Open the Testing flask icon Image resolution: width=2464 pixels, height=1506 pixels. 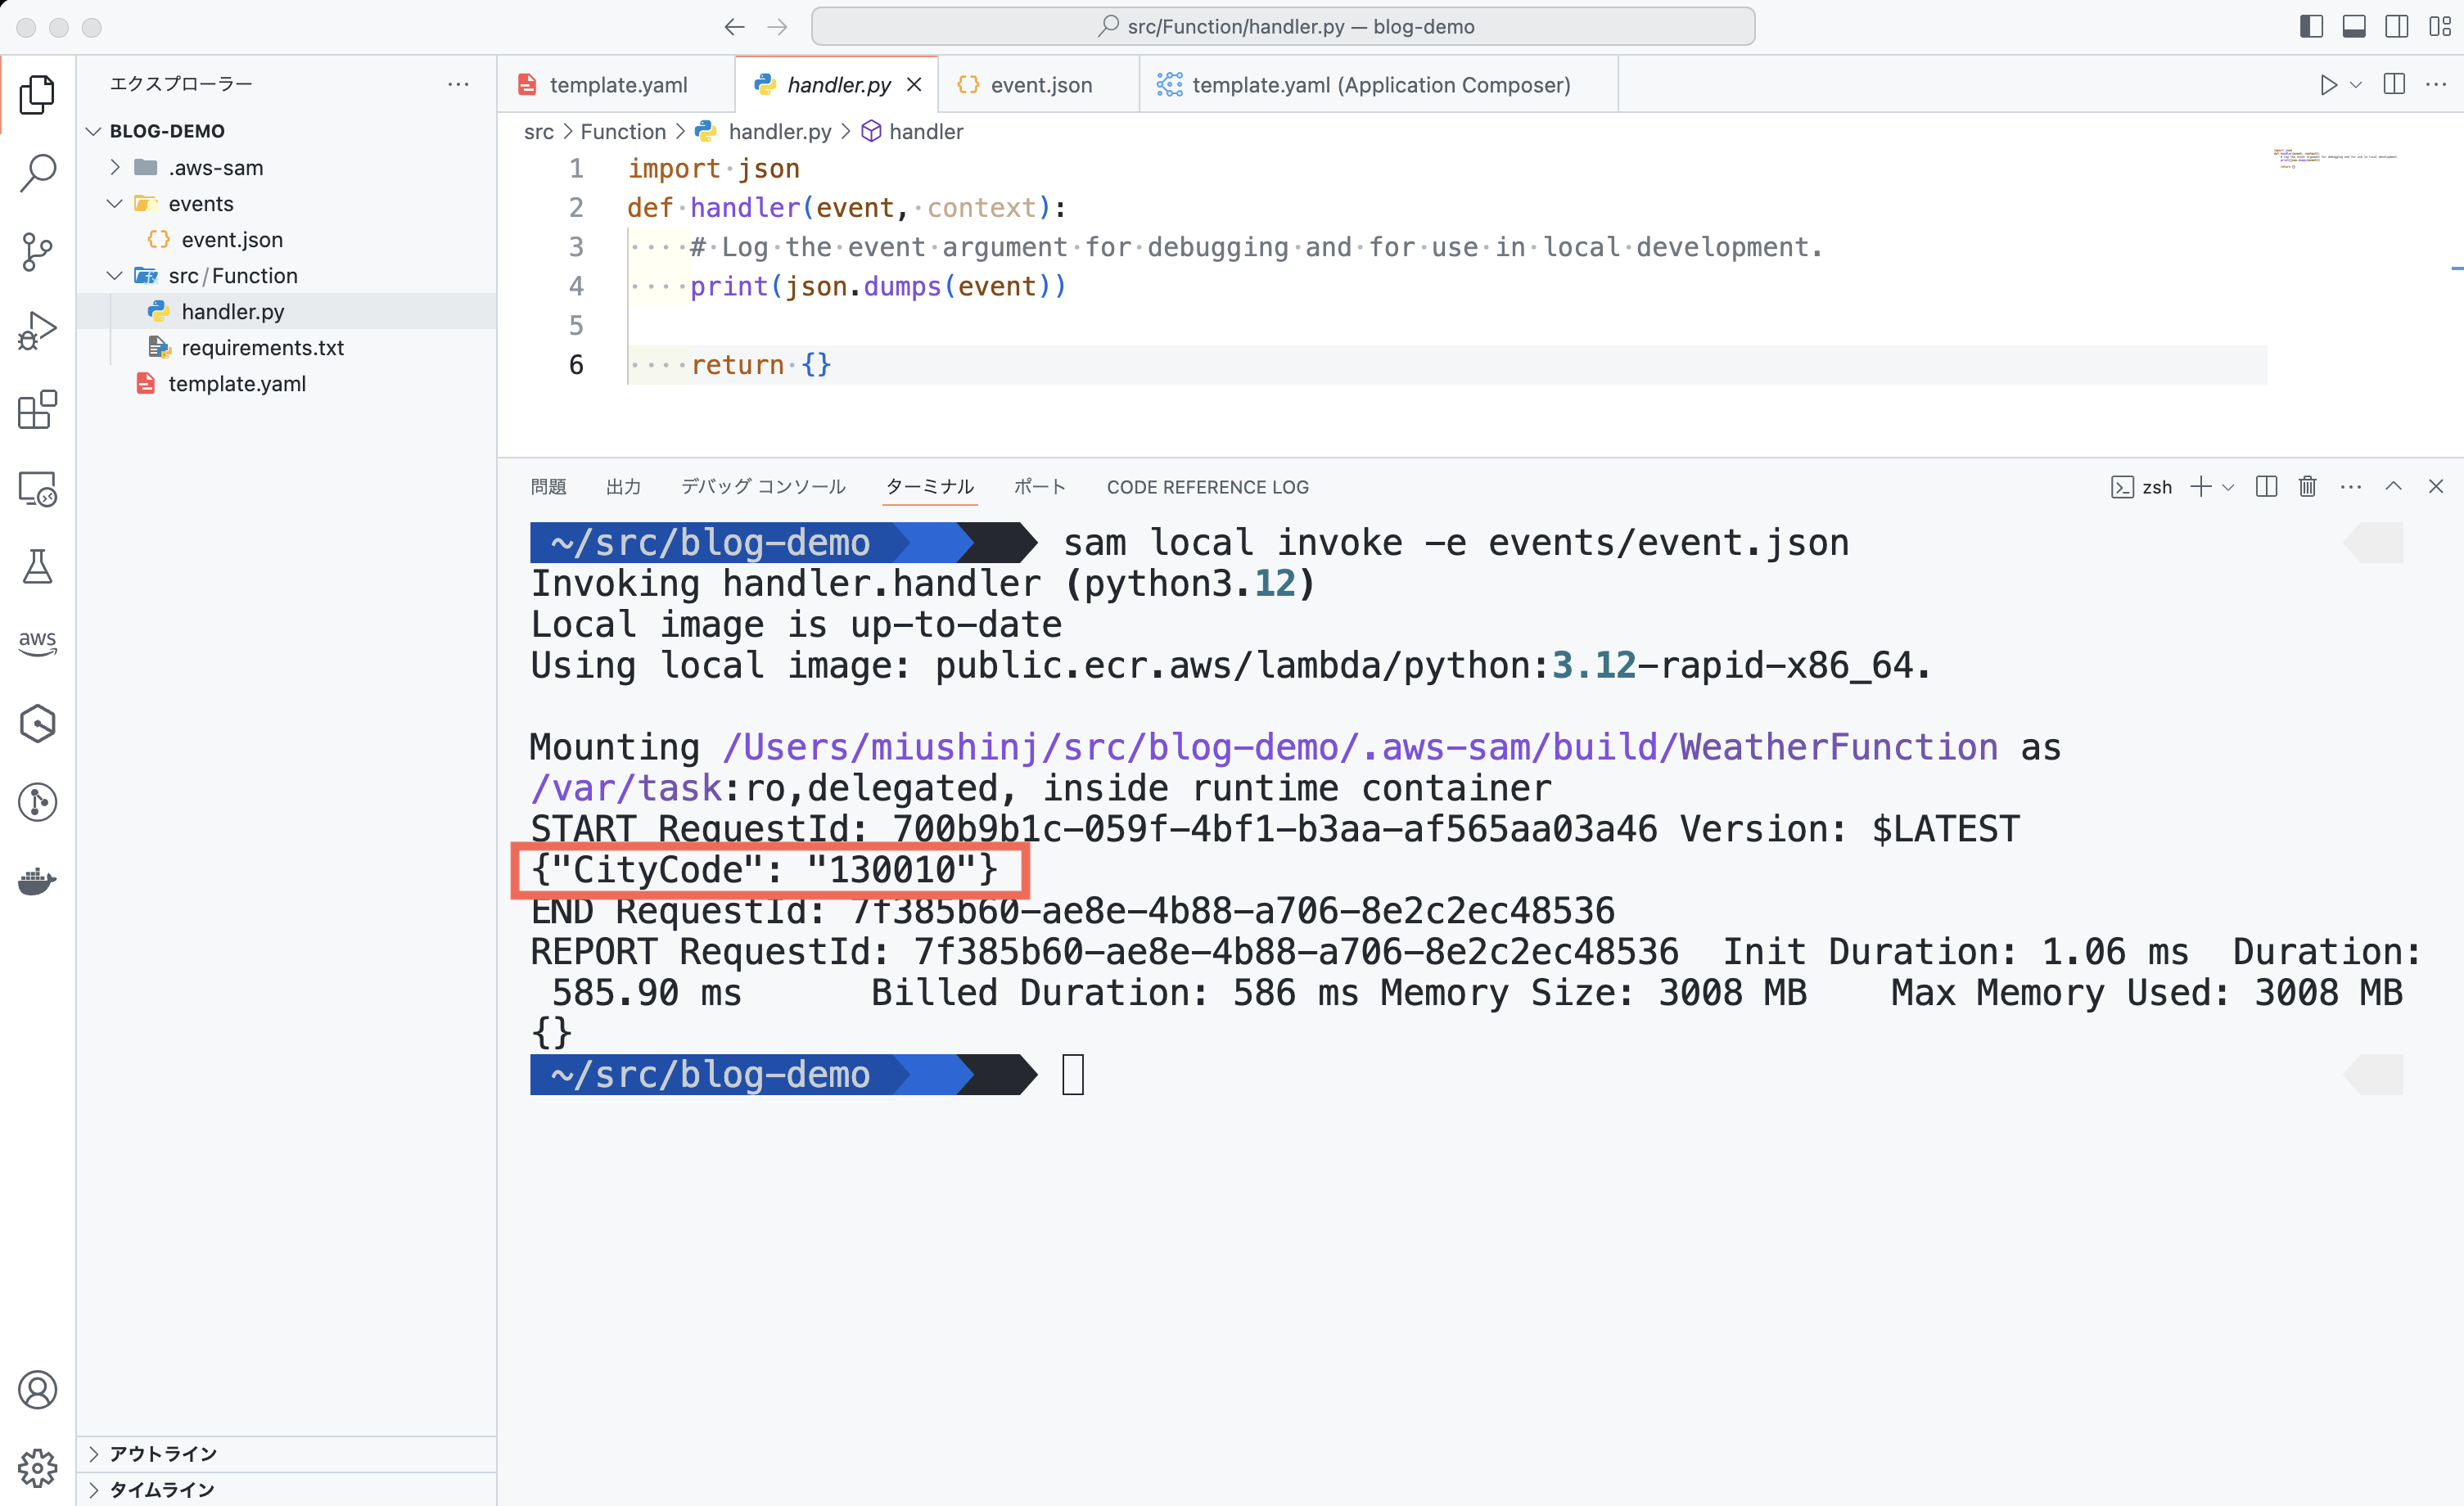37,566
